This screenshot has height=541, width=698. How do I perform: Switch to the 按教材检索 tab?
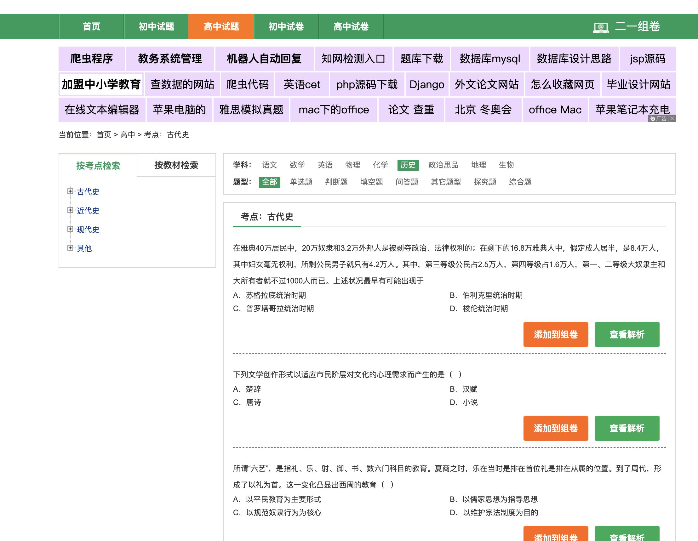tap(176, 165)
